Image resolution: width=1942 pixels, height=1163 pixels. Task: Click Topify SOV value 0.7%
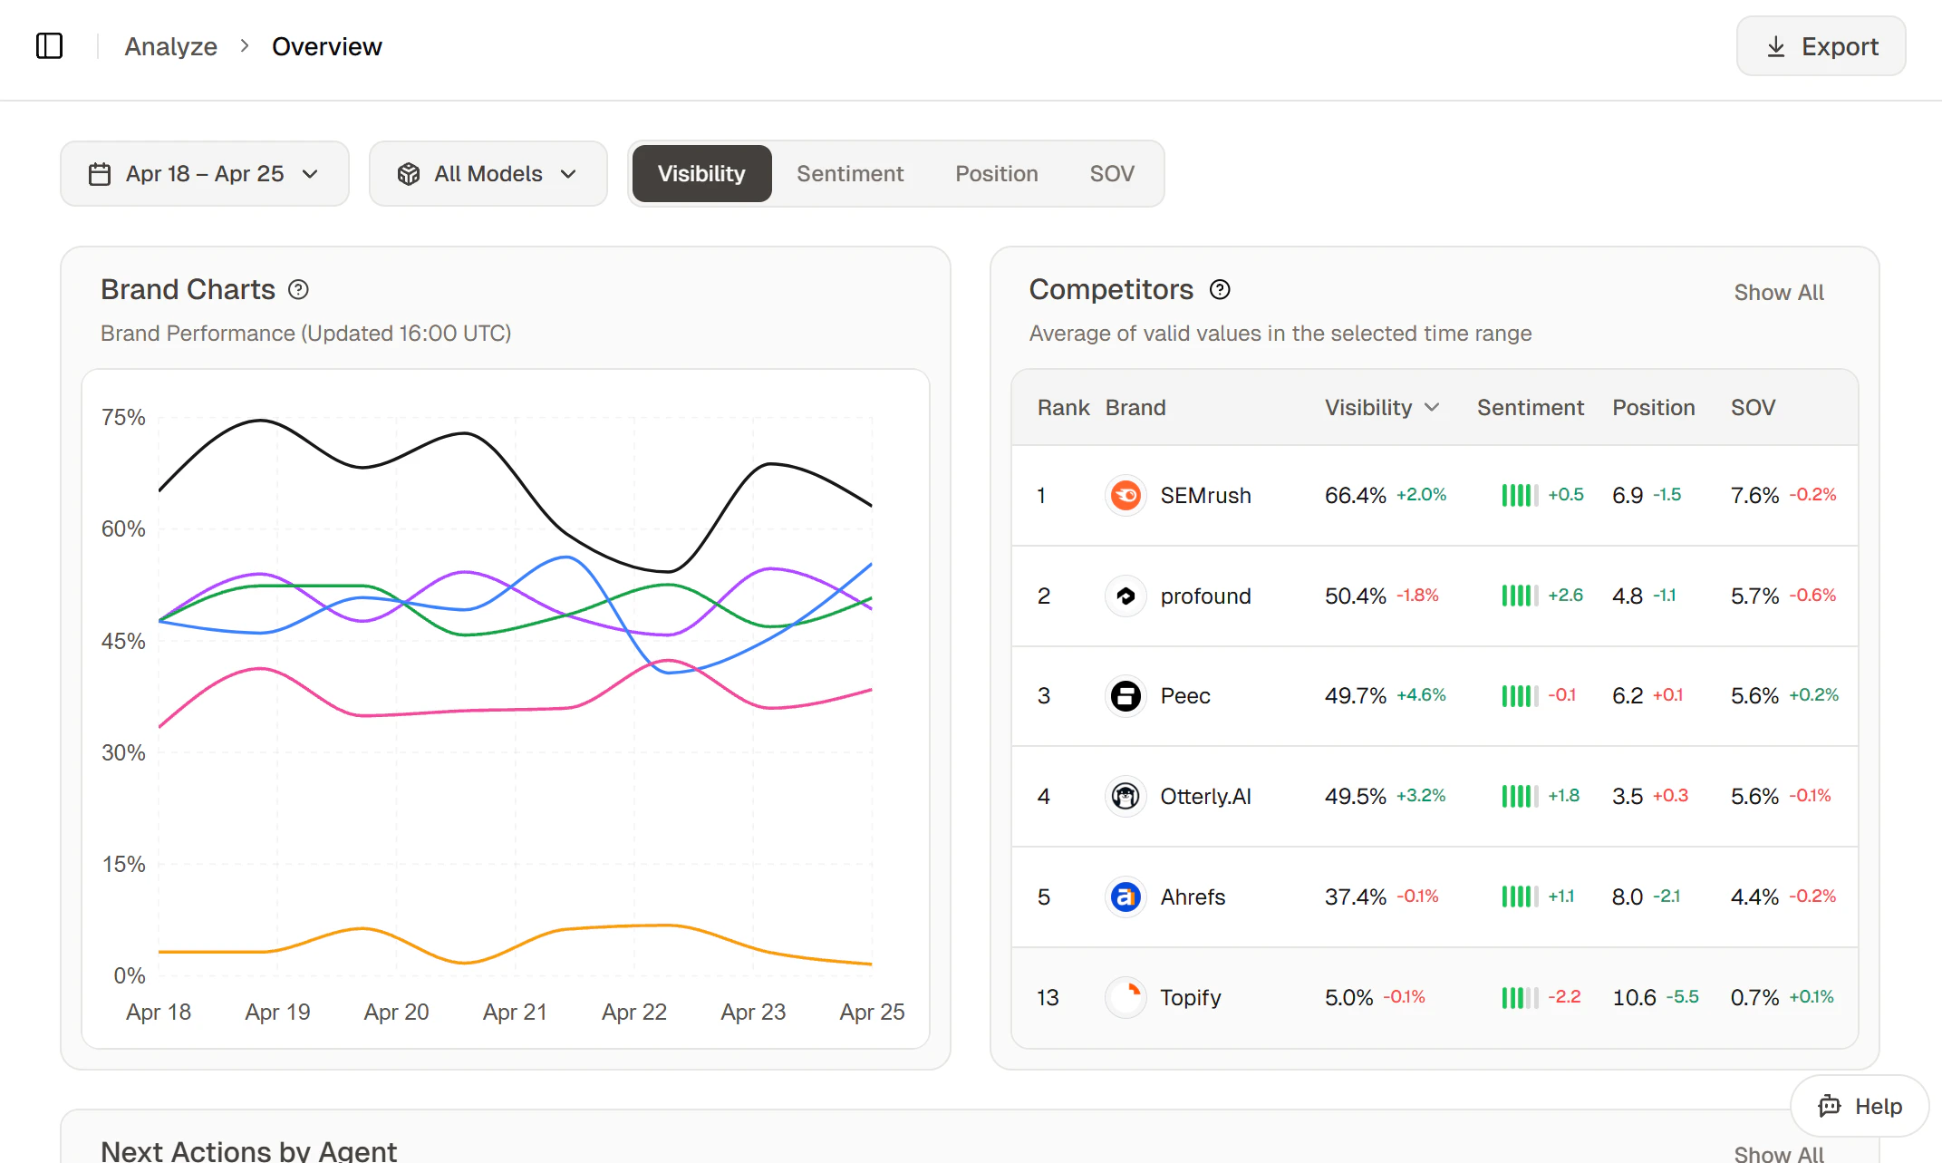[x=1755, y=997]
